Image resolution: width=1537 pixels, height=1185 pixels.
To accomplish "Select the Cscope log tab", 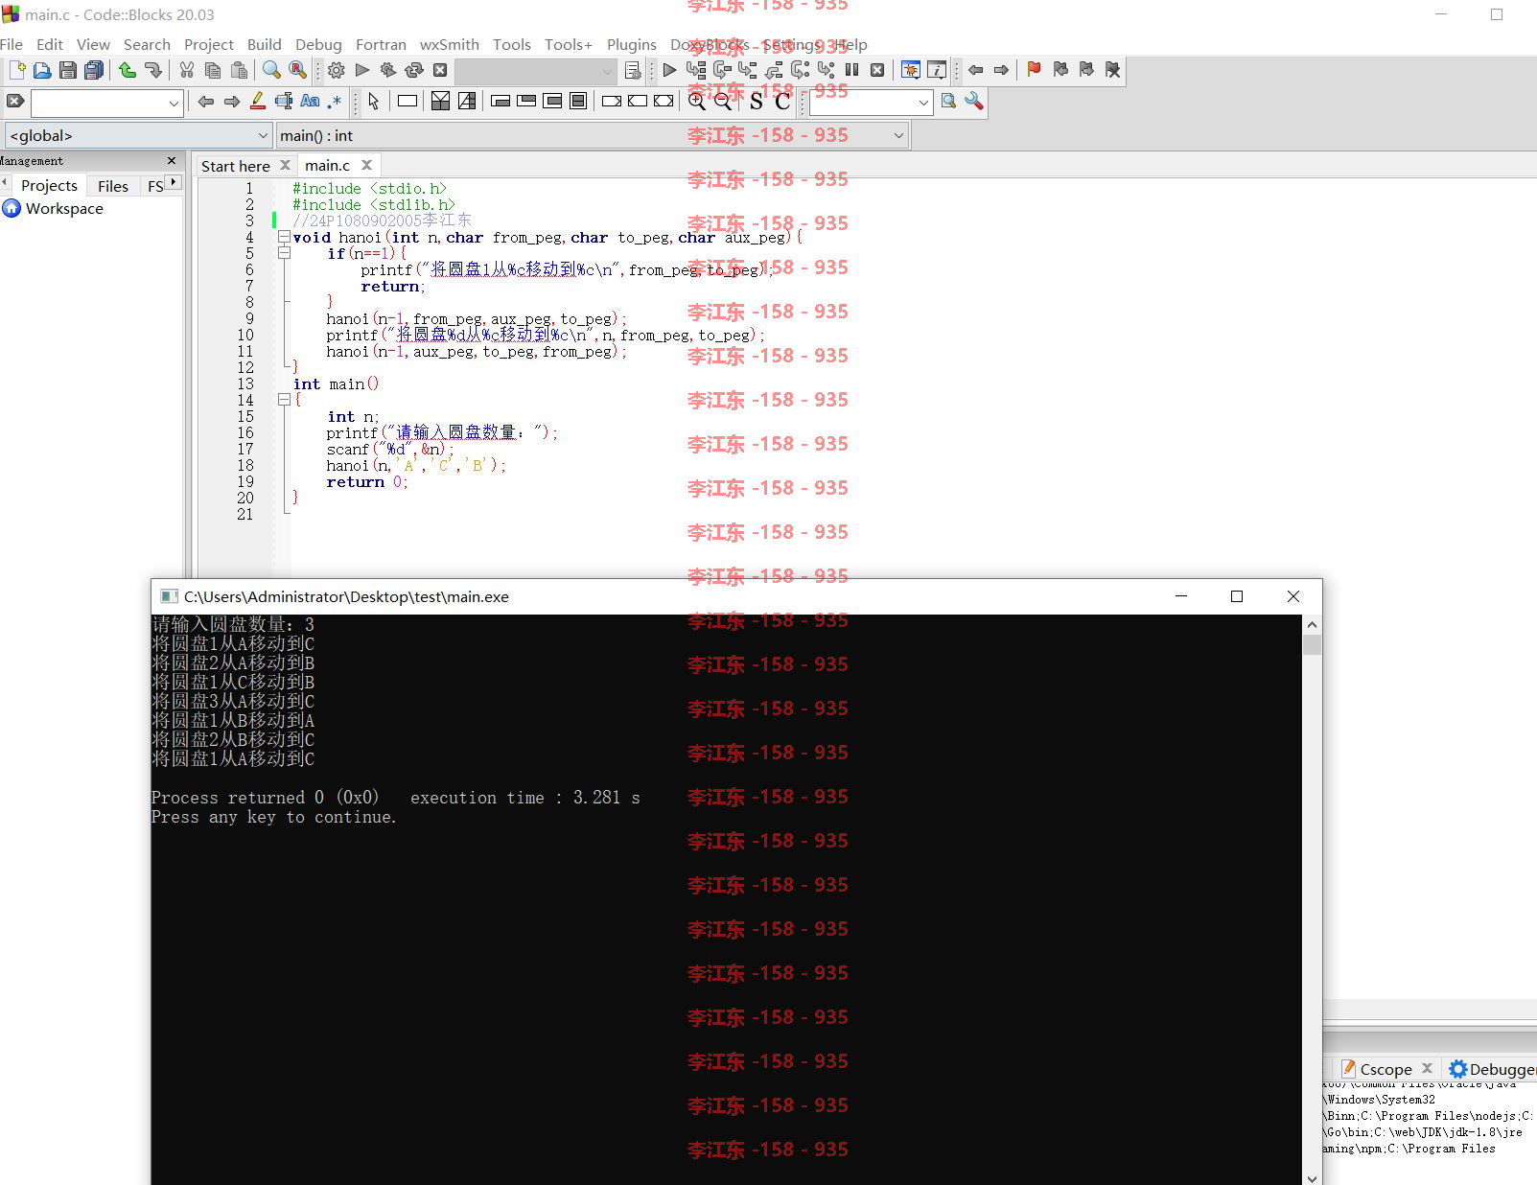I will point(1386,1069).
